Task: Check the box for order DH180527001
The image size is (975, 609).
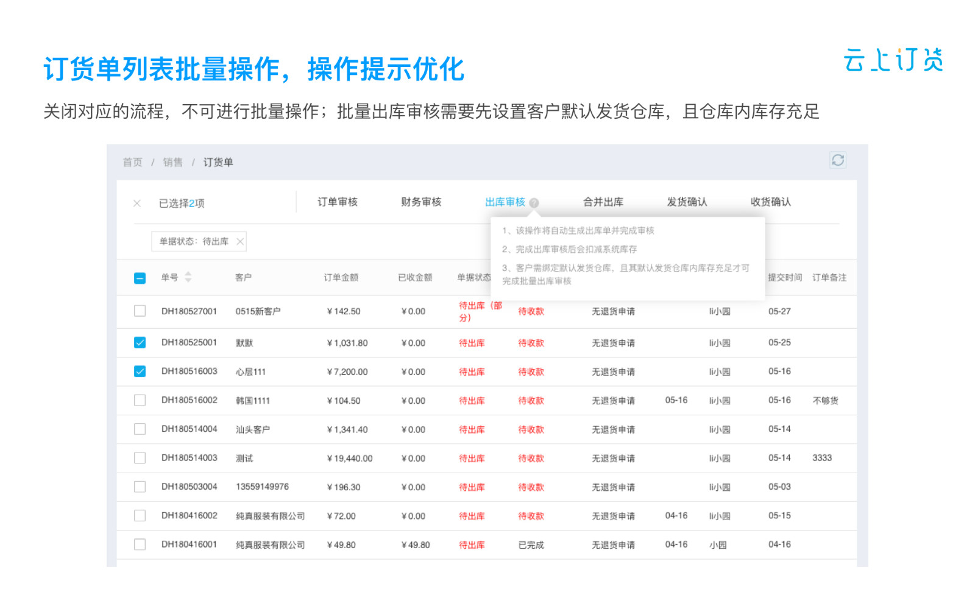Action: (x=140, y=311)
